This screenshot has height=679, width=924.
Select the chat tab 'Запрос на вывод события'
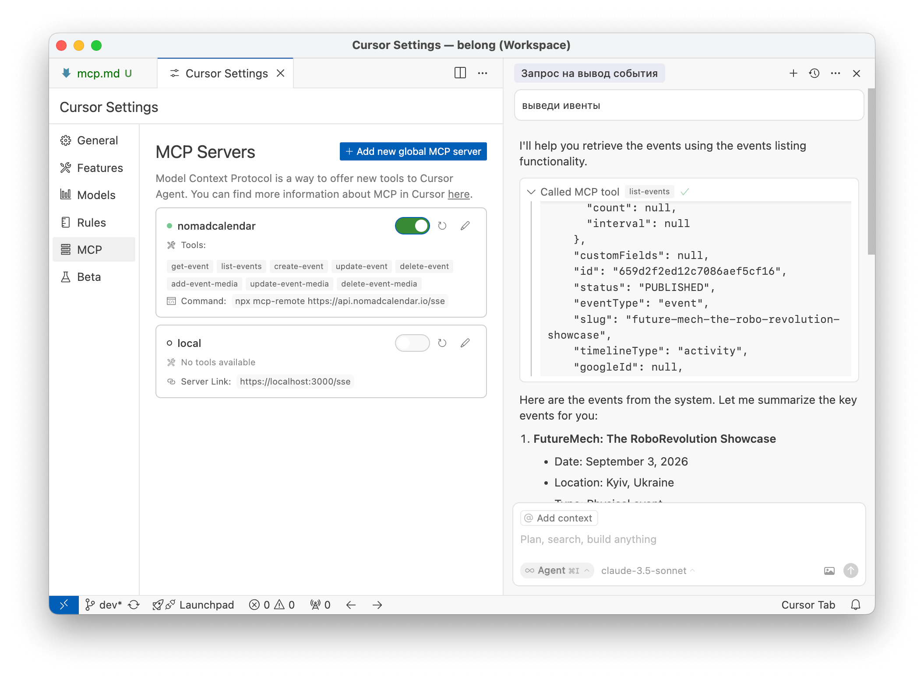click(x=589, y=73)
